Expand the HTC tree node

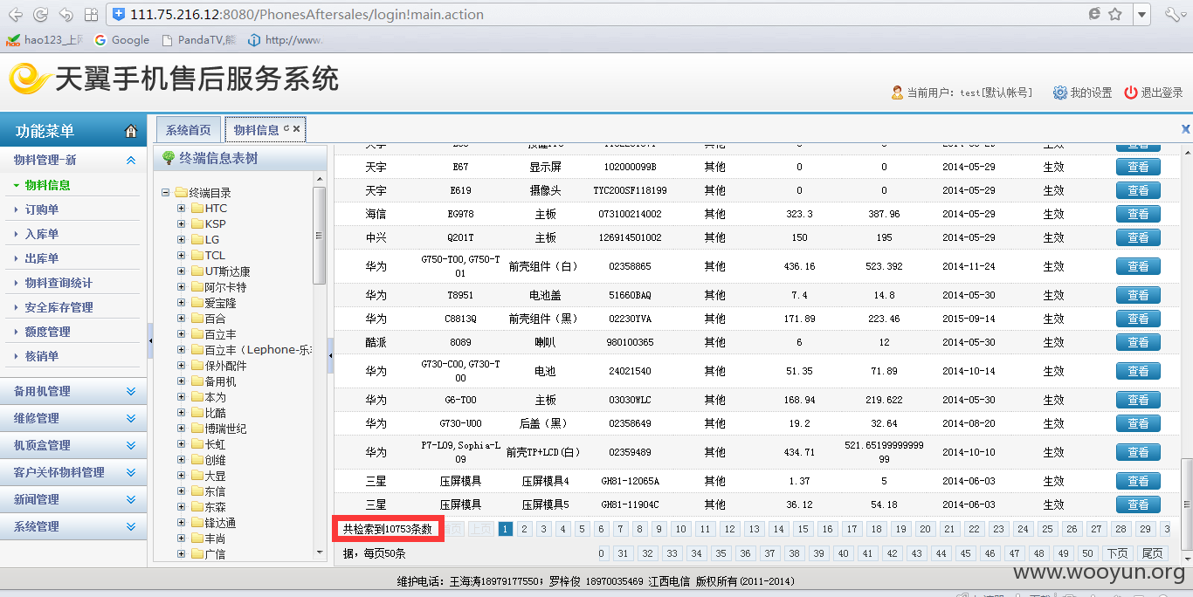pyautogui.click(x=182, y=209)
